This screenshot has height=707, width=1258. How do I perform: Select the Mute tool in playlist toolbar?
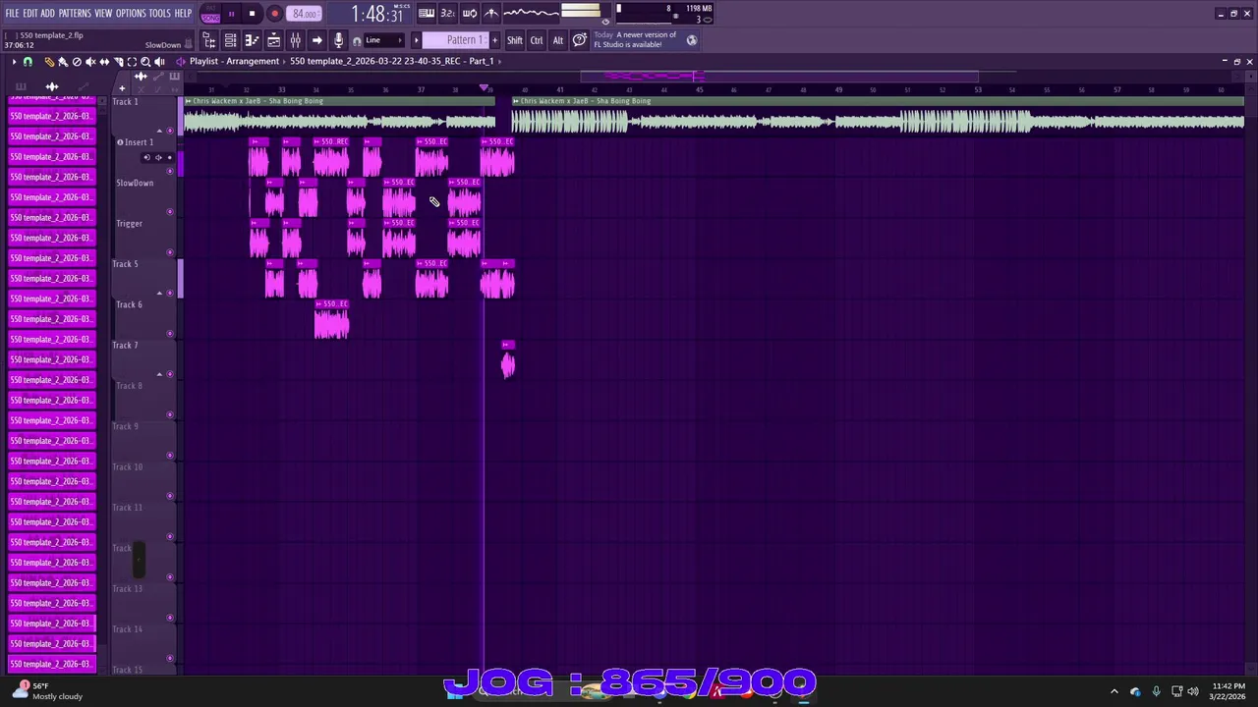coord(90,62)
